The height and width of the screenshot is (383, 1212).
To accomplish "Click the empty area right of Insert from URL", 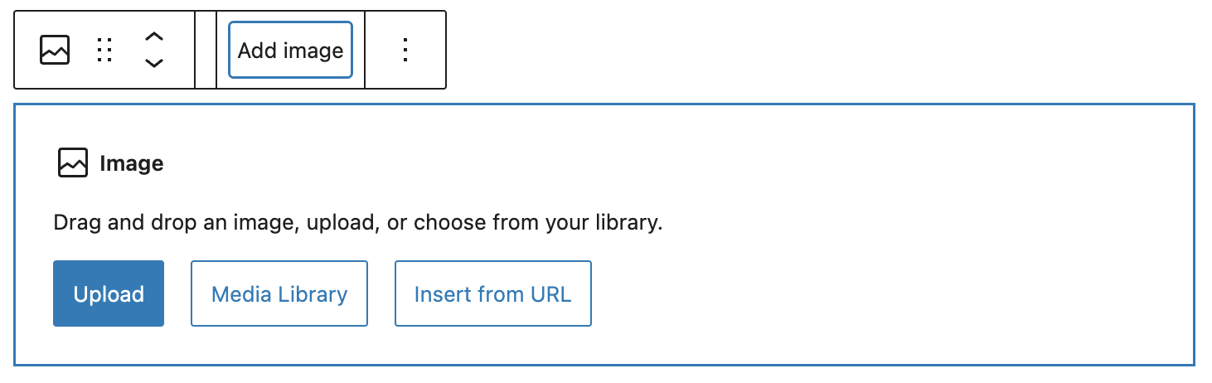I will tap(829, 293).
